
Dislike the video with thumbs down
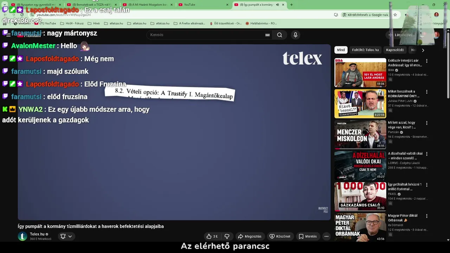[x=227, y=236]
